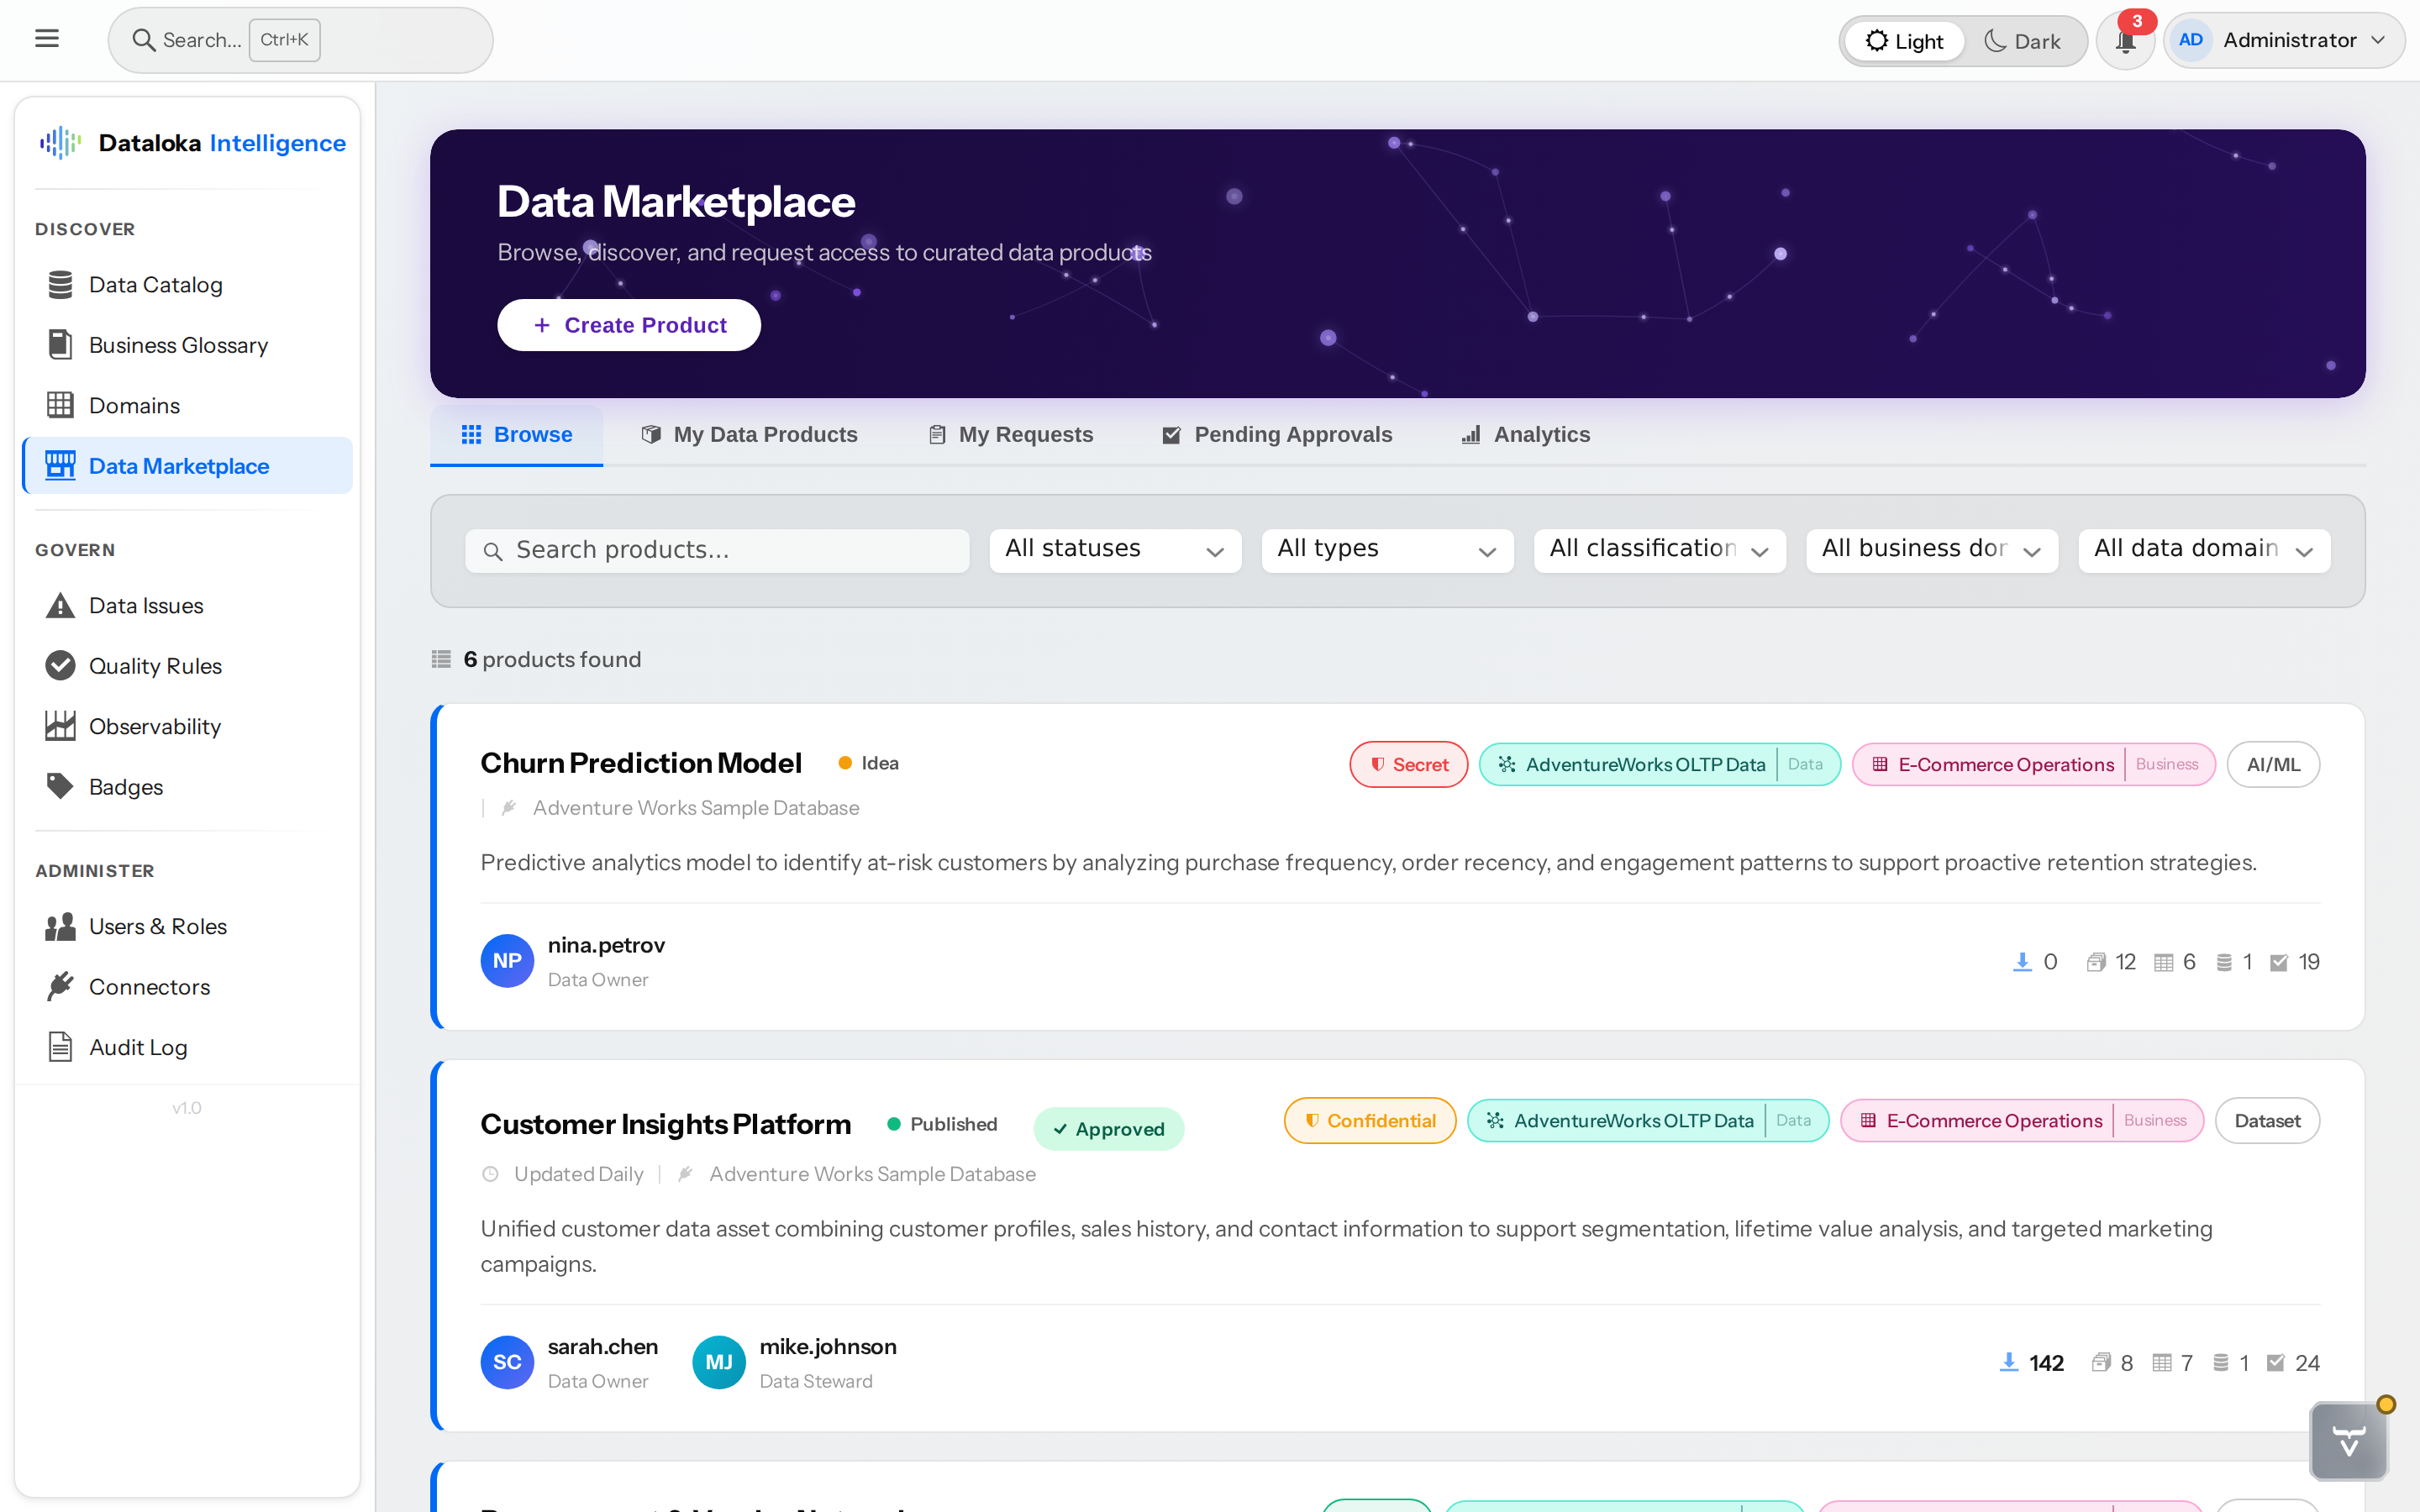
Task: Expand the All types filter
Action: coord(1387,549)
